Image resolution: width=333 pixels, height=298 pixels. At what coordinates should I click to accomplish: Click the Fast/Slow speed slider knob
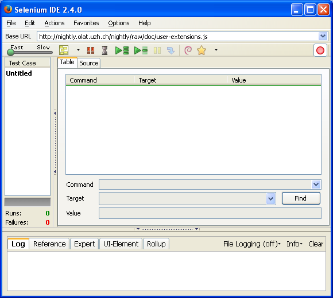pos(10,52)
